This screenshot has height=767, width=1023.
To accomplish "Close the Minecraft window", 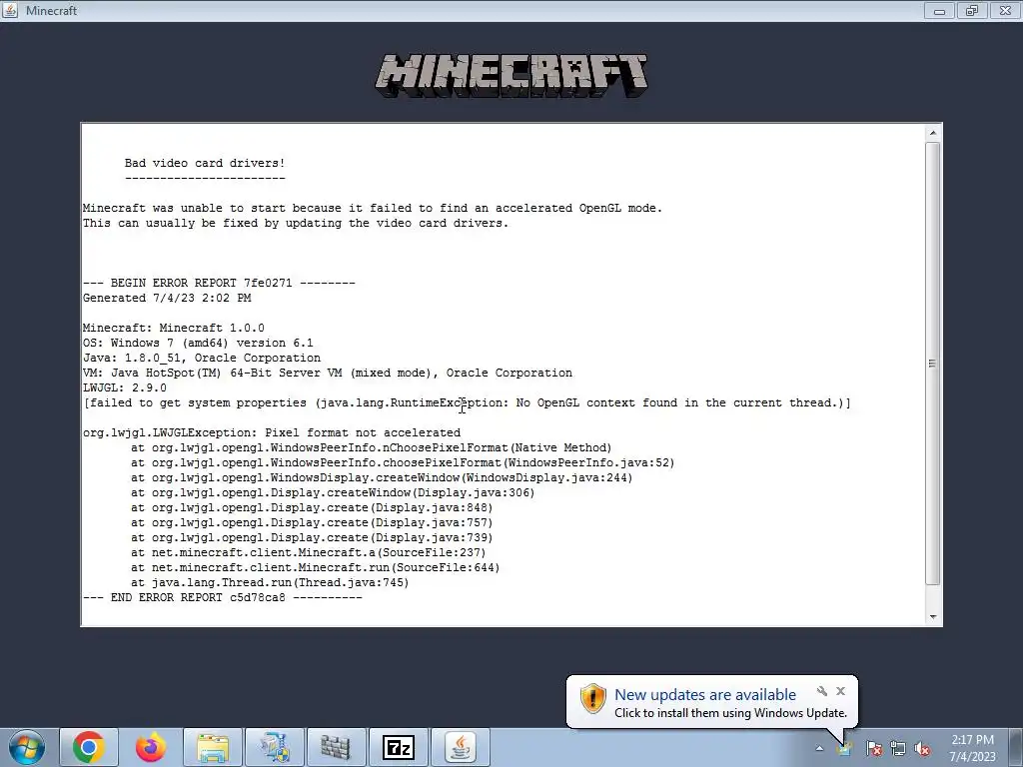I will coord(1005,10).
